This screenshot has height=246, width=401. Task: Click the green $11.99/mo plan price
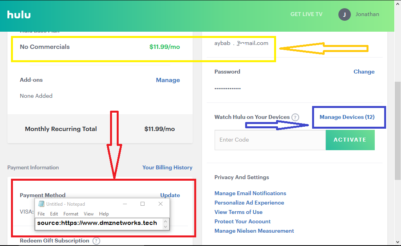point(165,47)
